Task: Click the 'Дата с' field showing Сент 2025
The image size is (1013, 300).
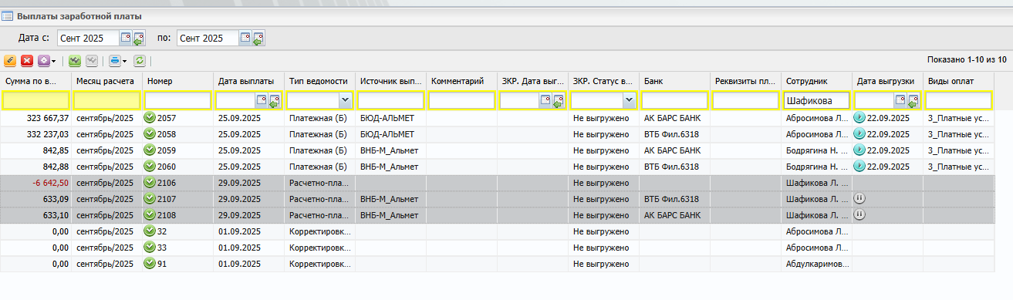Action: [x=87, y=38]
